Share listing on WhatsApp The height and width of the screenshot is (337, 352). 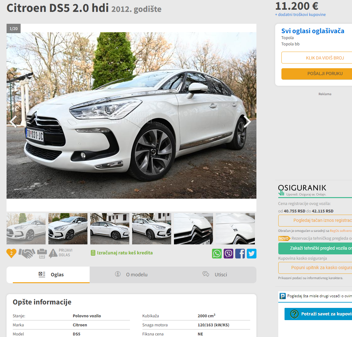(217, 253)
